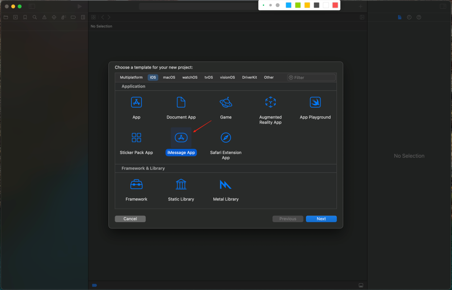
Task: Choose the smallest pen size dot
Action: [264, 5]
